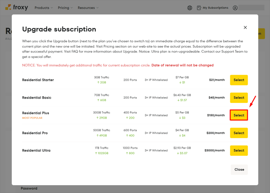Click the '$3000/month' price
Screen dimensions: 270x193
point(215,150)
